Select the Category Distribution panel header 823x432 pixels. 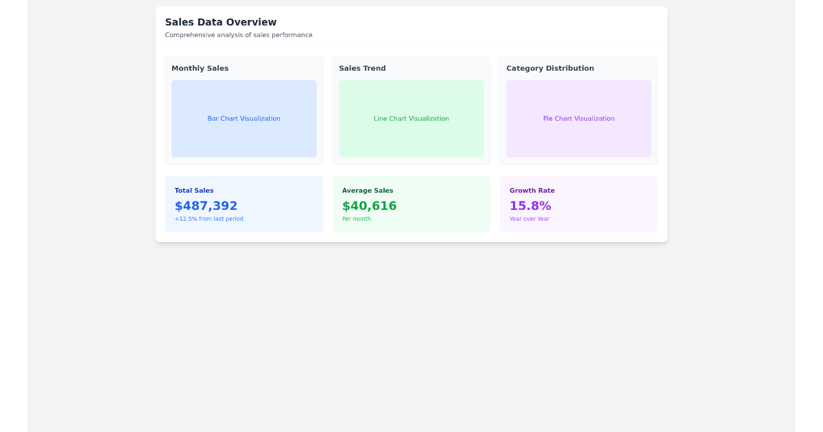550,68
